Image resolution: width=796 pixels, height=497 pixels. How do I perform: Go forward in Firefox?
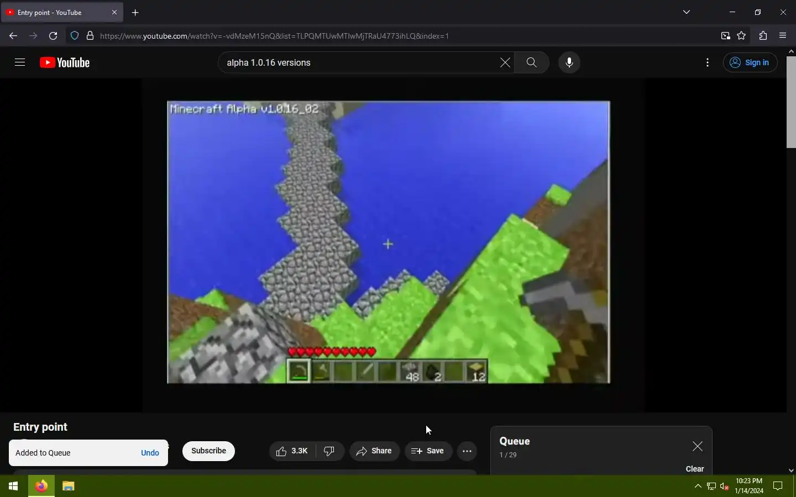click(x=33, y=36)
